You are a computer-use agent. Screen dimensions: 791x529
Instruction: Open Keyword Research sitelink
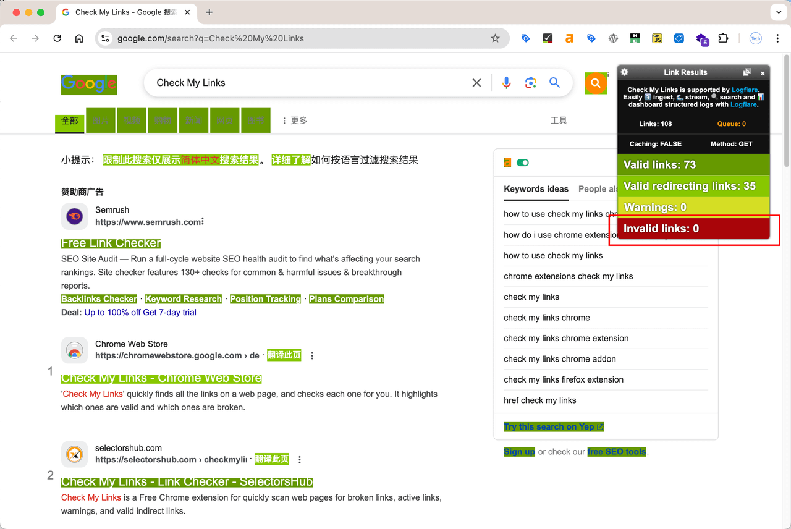[184, 299]
